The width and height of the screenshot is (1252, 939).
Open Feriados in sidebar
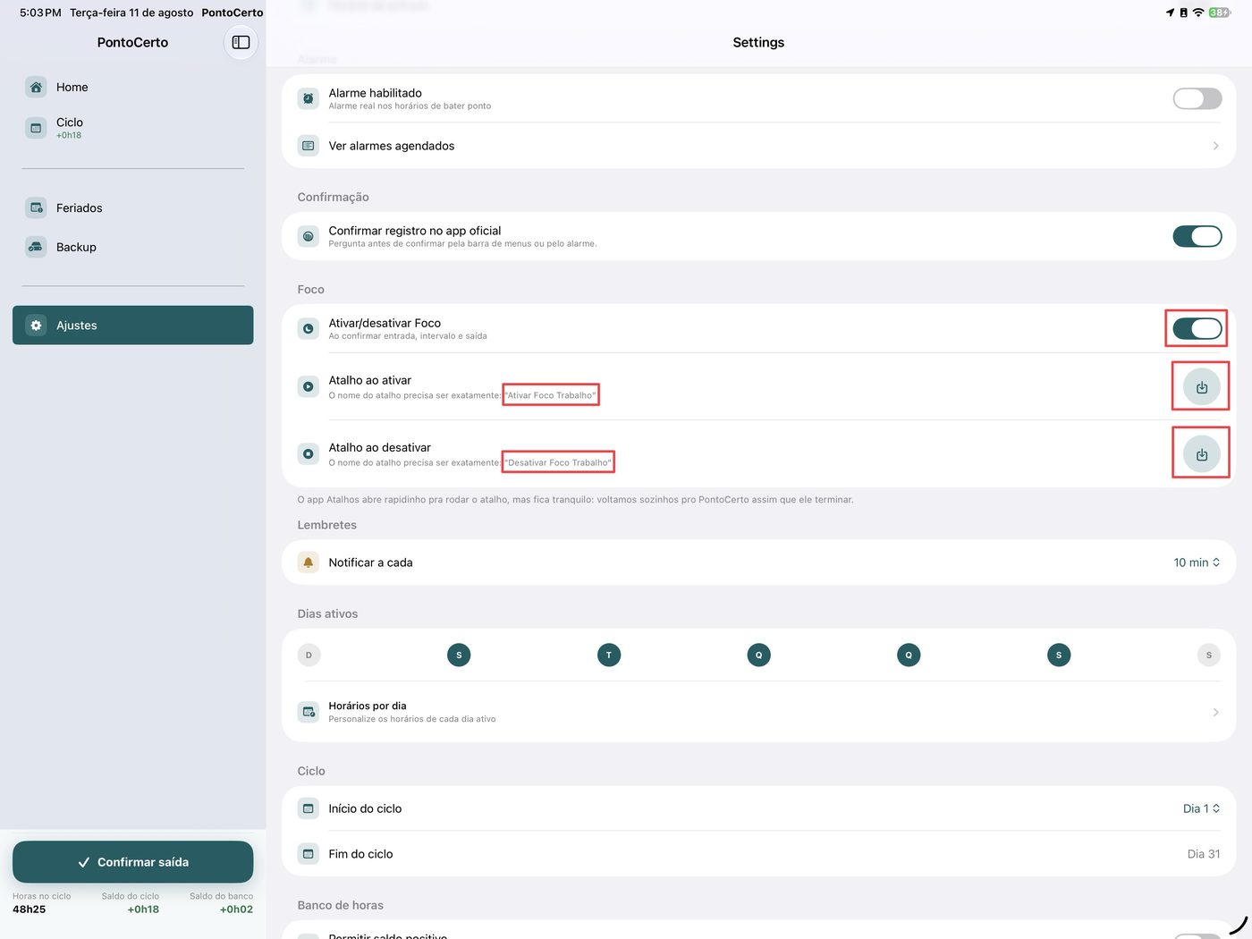coord(132,207)
